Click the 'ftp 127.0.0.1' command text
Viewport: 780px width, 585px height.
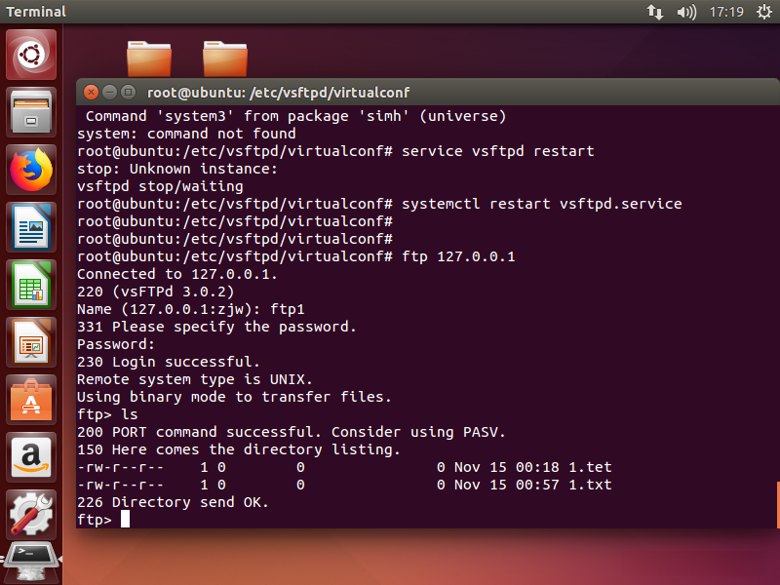[458, 256]
